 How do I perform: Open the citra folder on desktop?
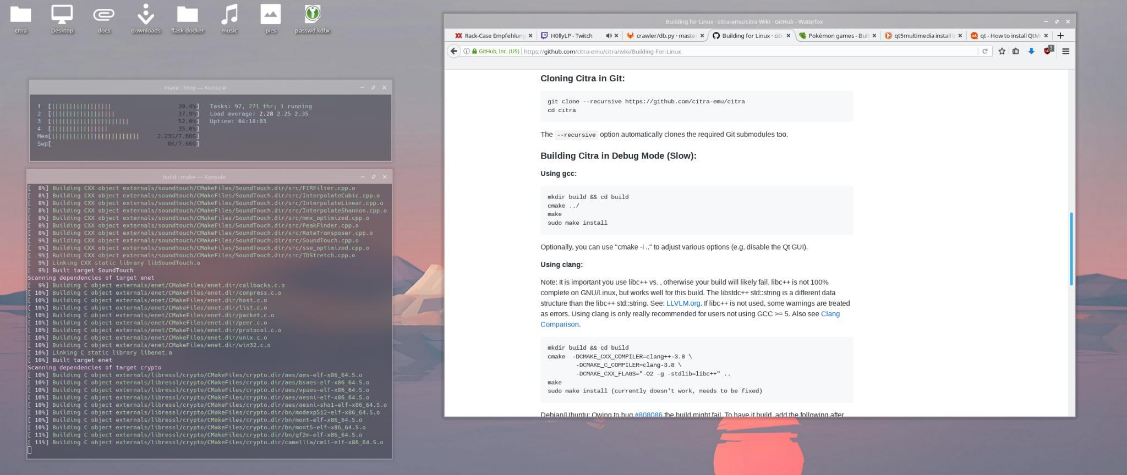click(x=21, y=19)
